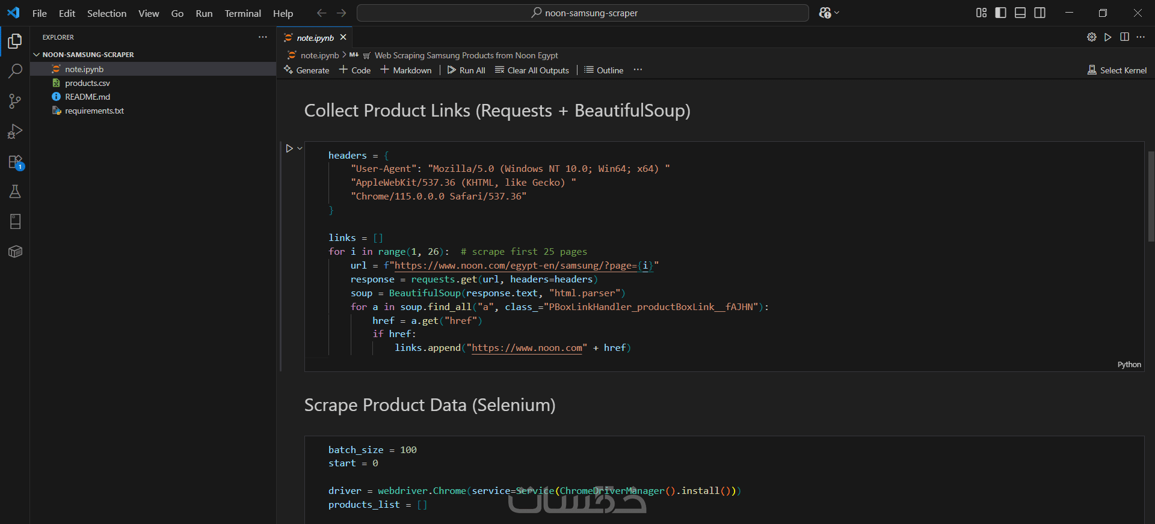Open the Terminal menu
Image resolution: width=1155 pixels, height=524 pixels.
coord(242,13)
